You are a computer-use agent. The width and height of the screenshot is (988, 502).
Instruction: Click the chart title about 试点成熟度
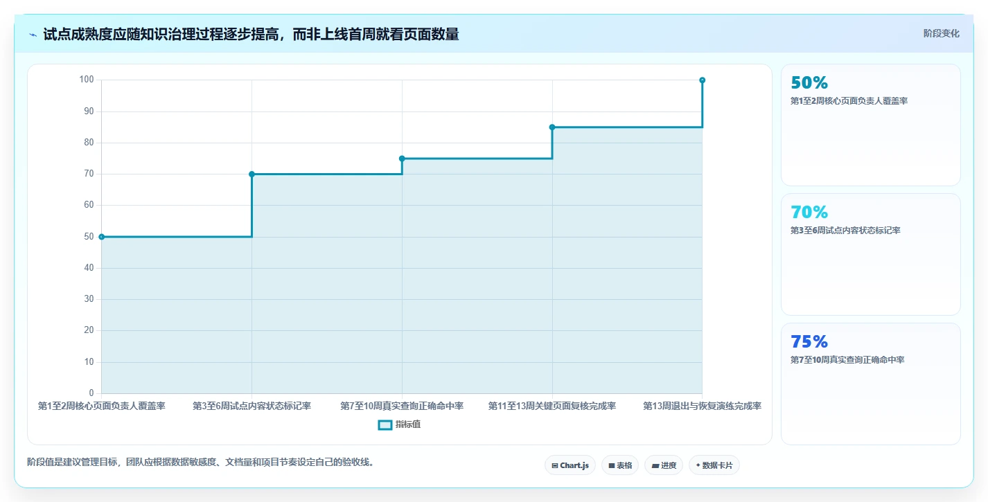251,34
